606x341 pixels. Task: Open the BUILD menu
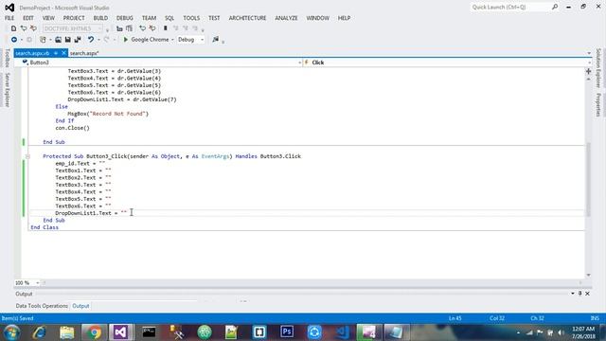[x=100, y=18]
